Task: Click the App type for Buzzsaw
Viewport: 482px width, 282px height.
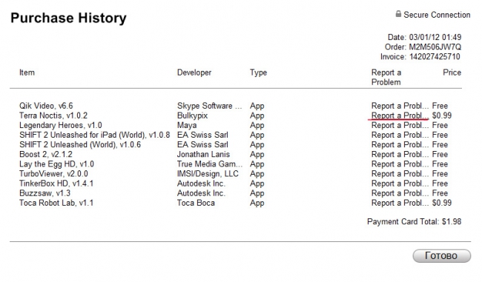Action: pyautogui.click(x=257, y=193)
